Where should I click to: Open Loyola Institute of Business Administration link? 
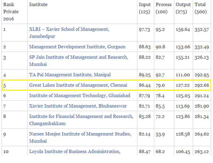point(75,151)
